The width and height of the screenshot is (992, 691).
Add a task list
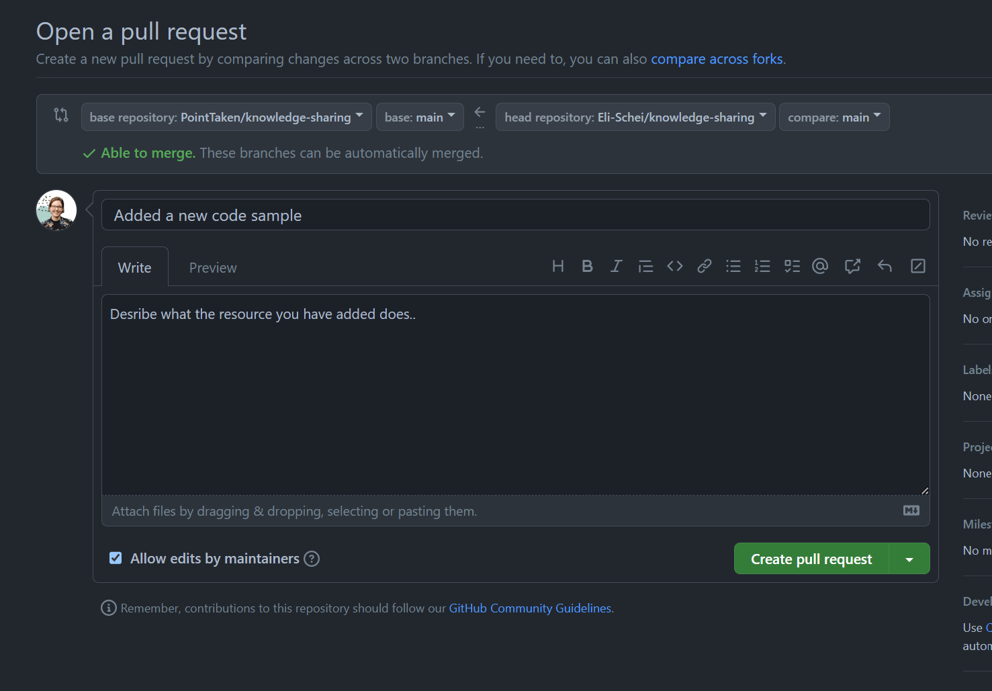[792, 267]
